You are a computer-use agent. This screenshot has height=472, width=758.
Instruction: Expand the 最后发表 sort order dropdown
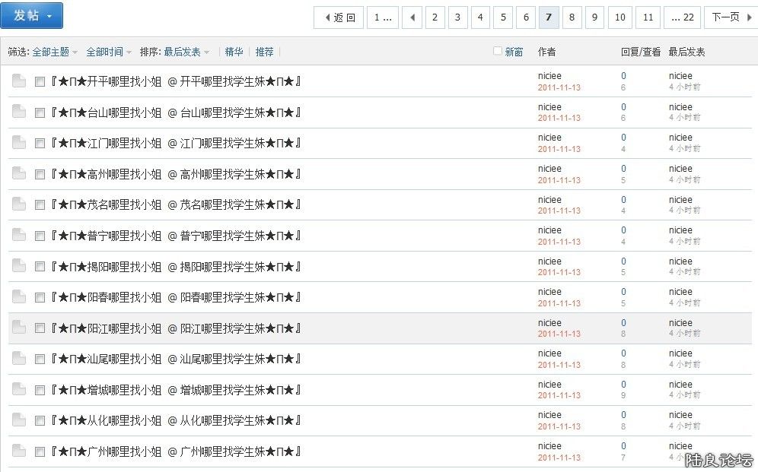coord(186,52)
